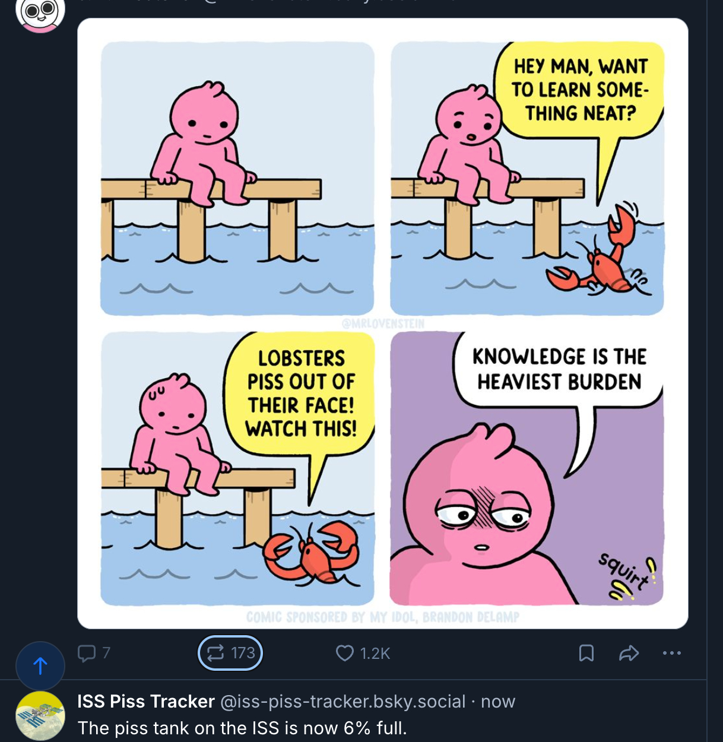
Task: Click the "Knowledge is the heaviest burden" panel
Action: pos(527,468)
